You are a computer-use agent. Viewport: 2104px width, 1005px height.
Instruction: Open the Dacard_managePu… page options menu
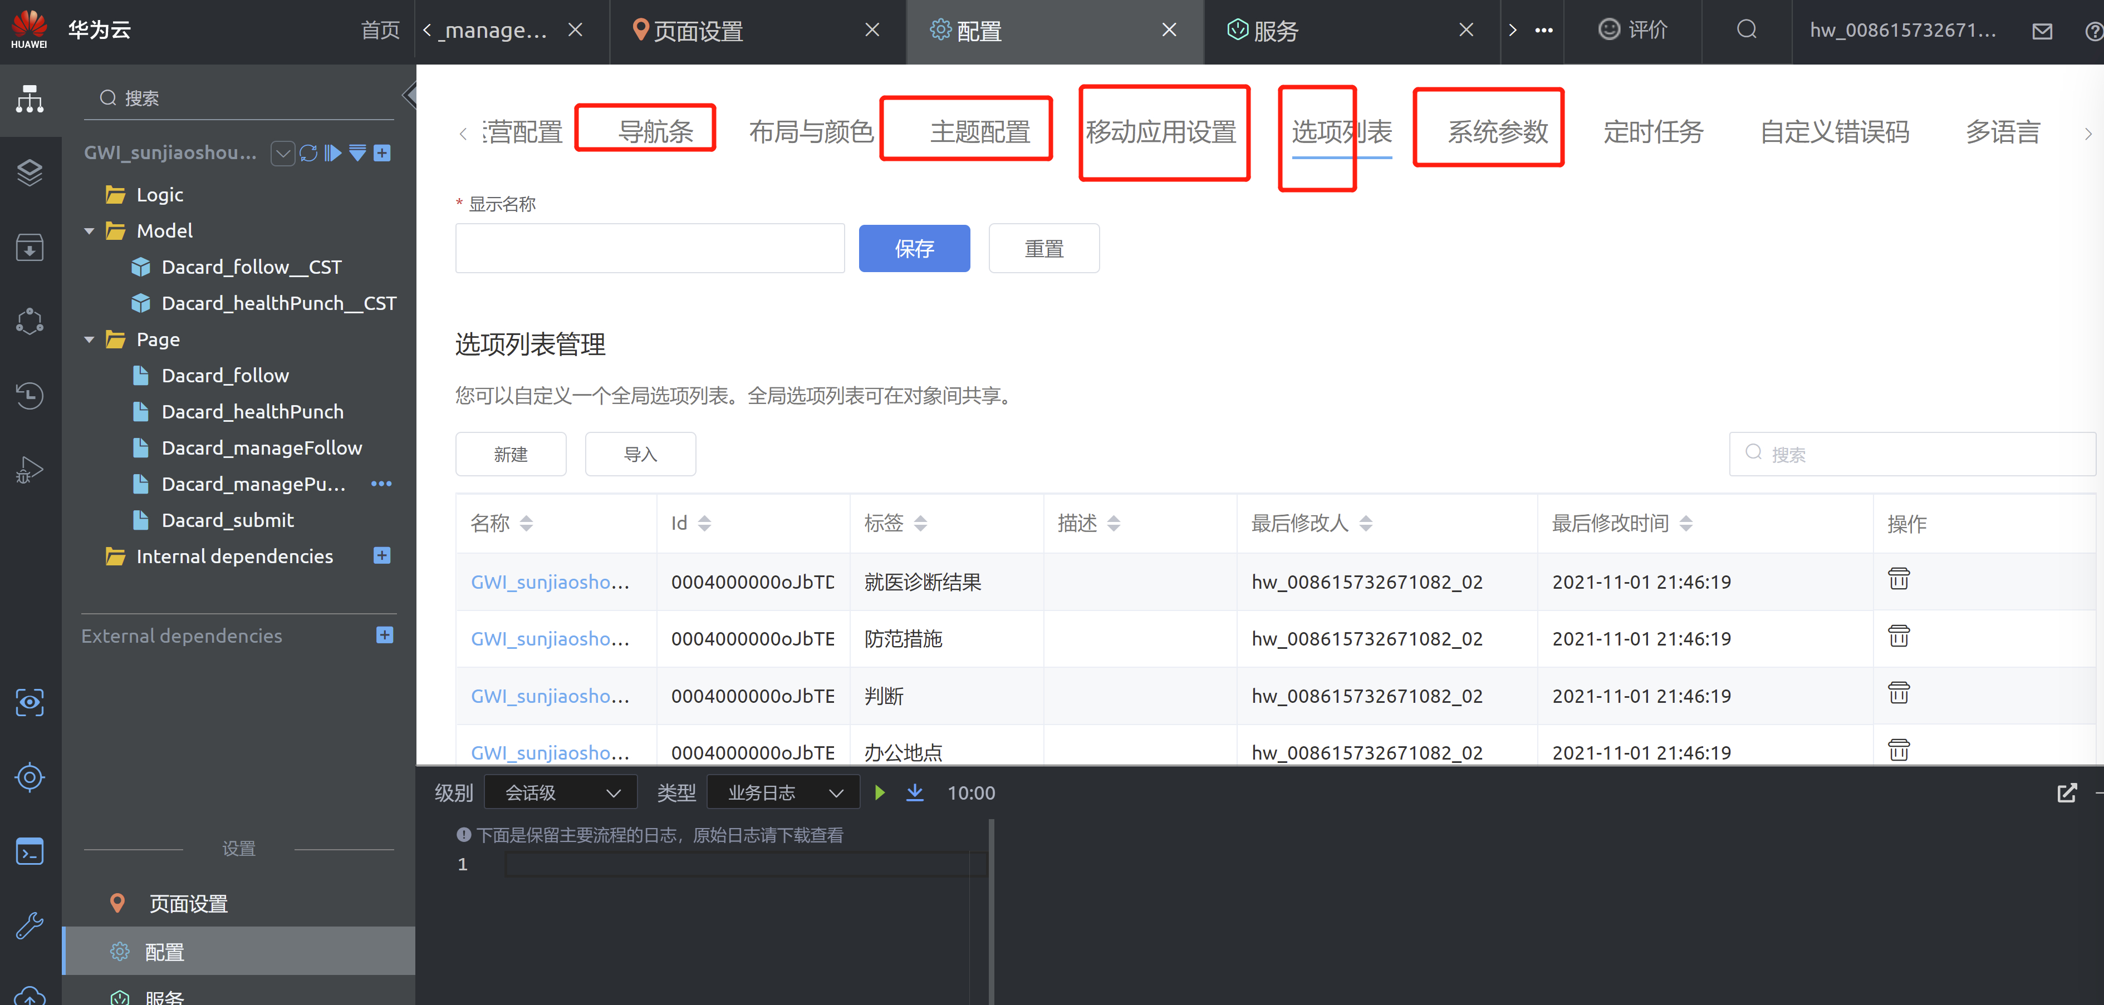(x=381, y=484)
